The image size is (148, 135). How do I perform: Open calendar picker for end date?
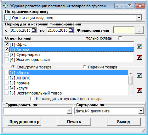tap(71, 30)
